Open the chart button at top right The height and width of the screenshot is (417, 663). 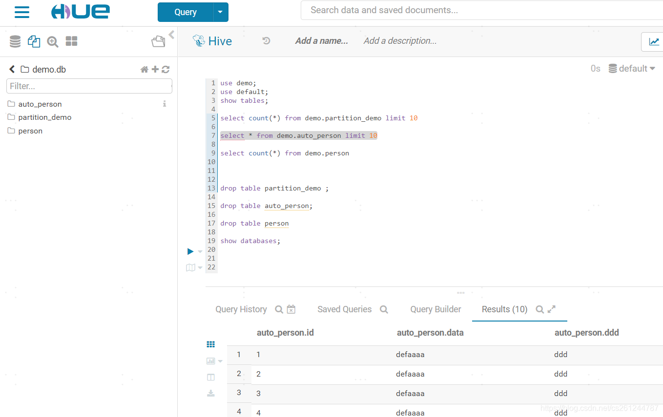pyautogui.click(x=654, y=42)
